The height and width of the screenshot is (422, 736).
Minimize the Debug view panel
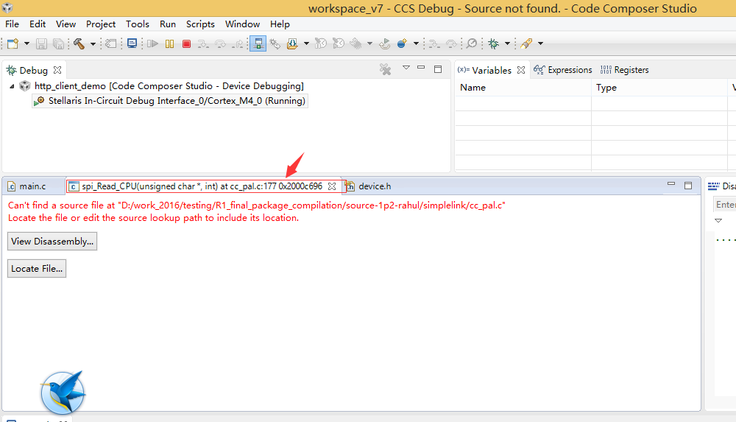click(421, 68)
